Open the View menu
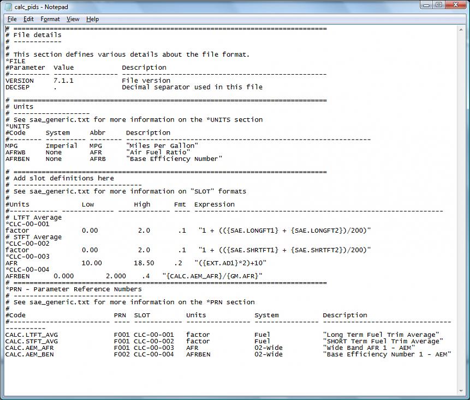The height and width of the screenshot is (400, 470). 73,19
